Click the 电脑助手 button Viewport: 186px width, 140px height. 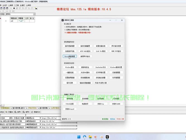(85, 104)
